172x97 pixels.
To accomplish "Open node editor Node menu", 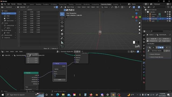I will pyautogui.click(x=21, y=51).
